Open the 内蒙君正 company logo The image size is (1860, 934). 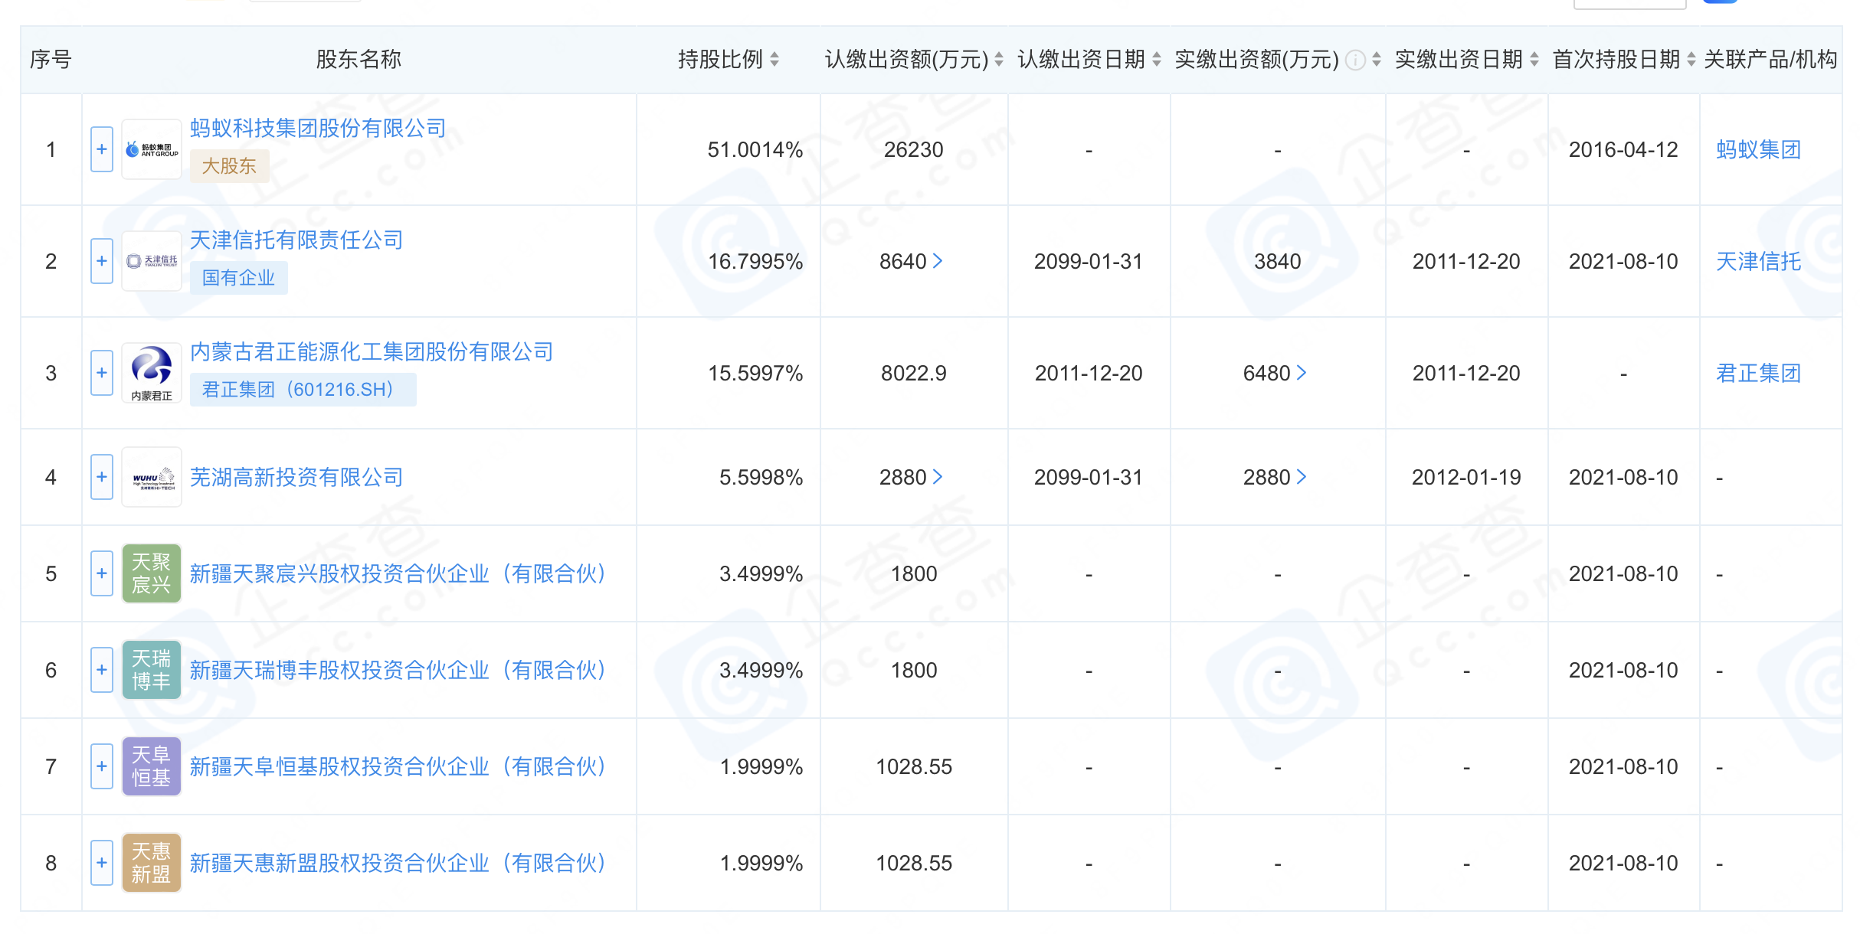coord(152,373)
